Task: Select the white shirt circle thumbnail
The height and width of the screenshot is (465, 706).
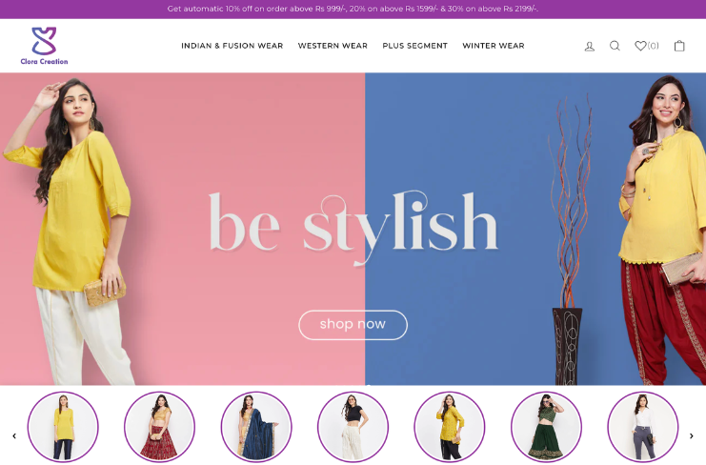Action: [643, 427]
